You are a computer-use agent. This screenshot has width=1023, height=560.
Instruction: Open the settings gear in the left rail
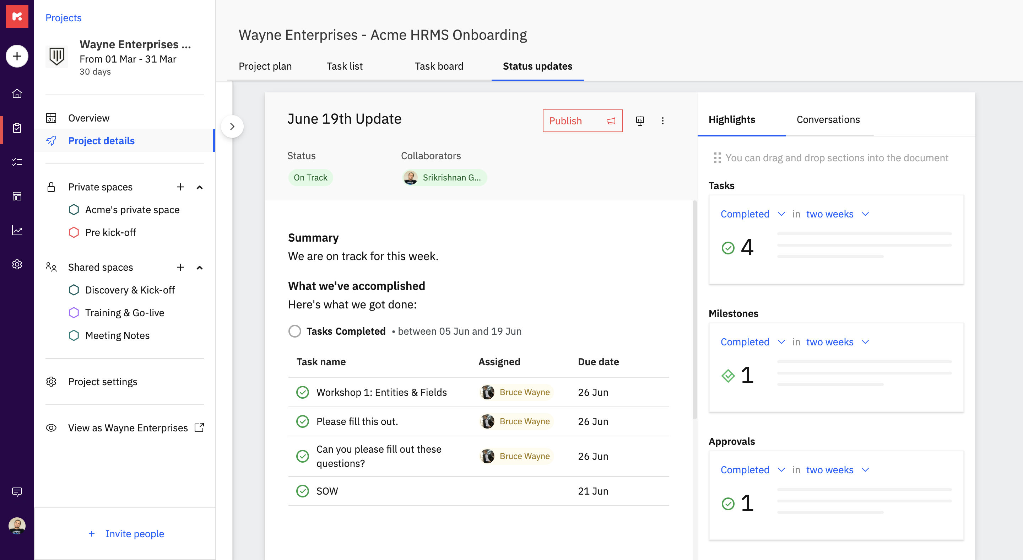click(17, 264)
